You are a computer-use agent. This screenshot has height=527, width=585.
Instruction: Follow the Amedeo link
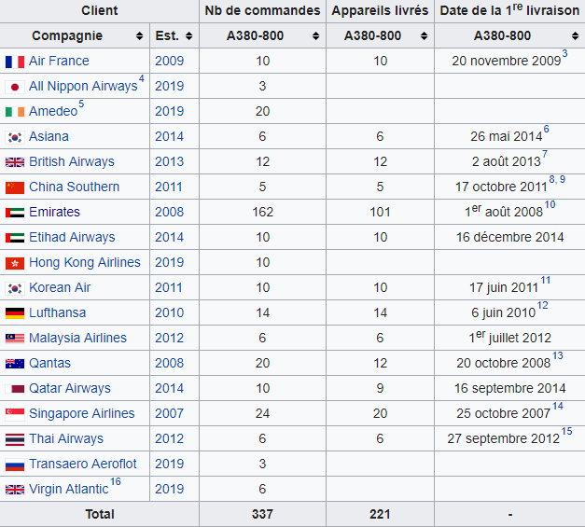tap(53, 111)
